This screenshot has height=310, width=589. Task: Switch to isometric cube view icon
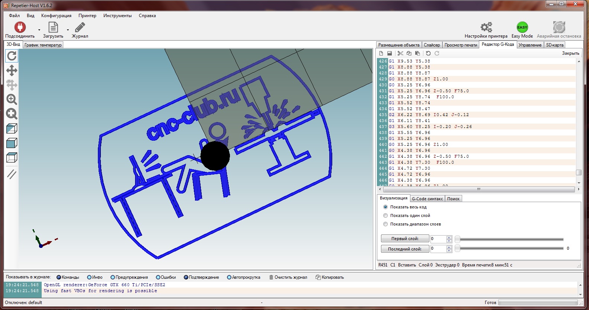(x=12, y=129)
